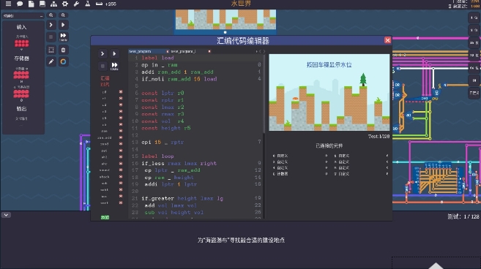
Task: Click the hierarchy tree icon in top bar
Action: pyautogui.click(x=53, y=4)
